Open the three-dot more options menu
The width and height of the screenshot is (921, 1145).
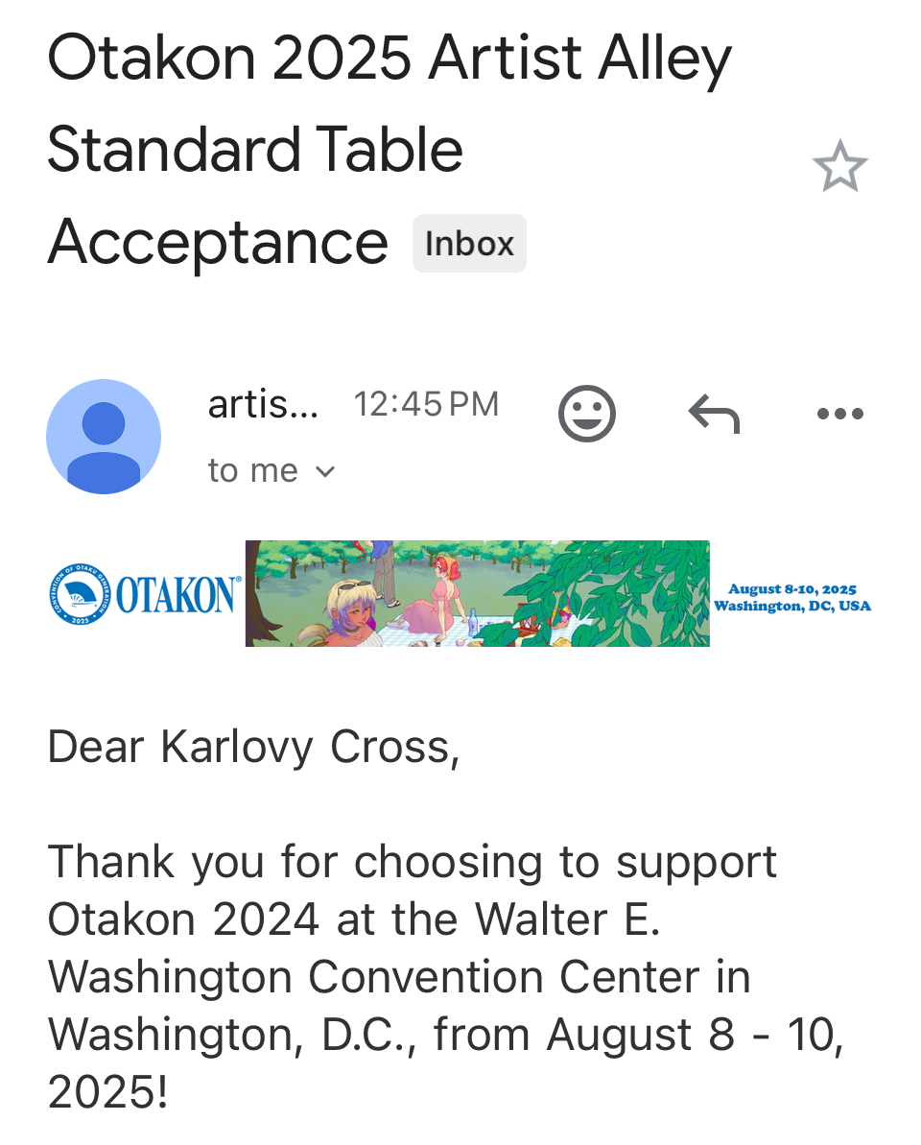(x=839, y=414)
